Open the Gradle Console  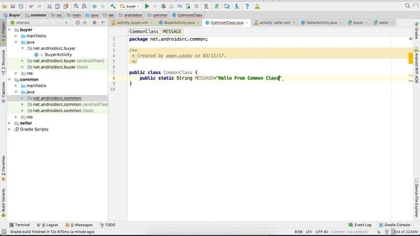pos(394,225)
